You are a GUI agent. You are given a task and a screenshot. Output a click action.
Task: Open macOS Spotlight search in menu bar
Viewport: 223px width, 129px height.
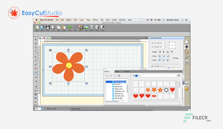[182, 20]
